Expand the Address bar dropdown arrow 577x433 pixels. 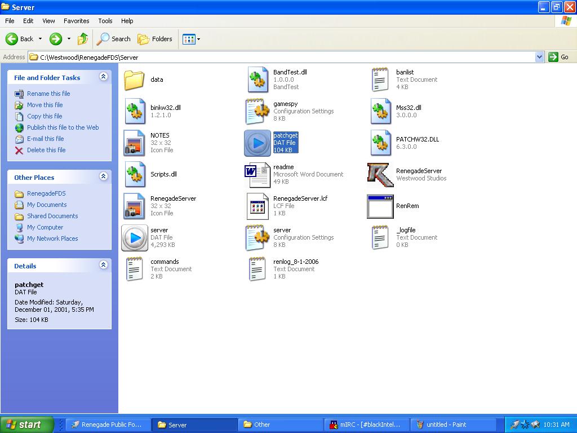click(539, 57)
